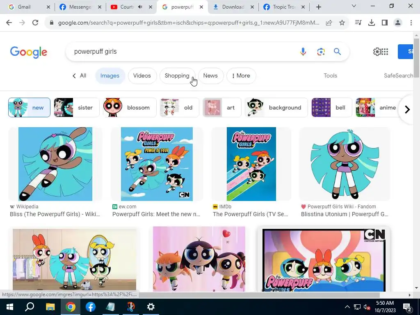Image resolution: width=420 pixels, height=315 pixels.
Task: Select the 'old' suggestion chip
Action: 180,107
